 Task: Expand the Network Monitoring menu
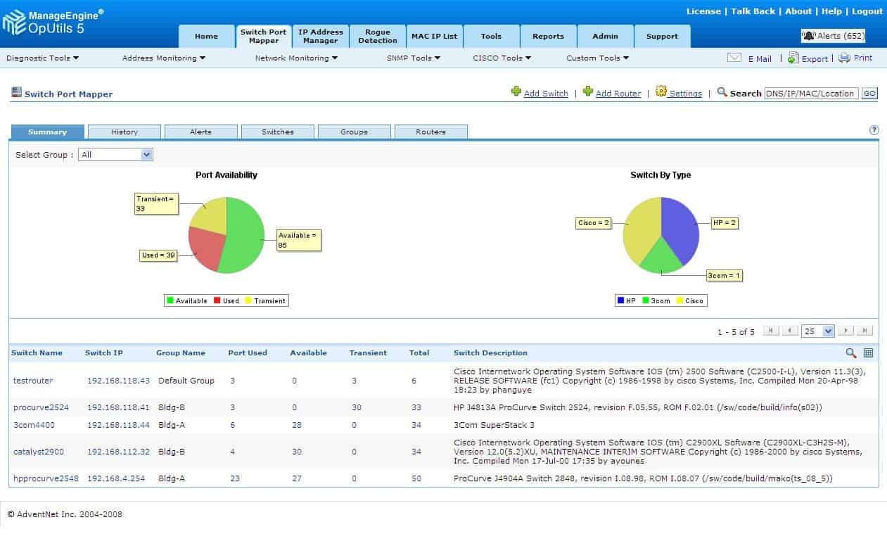click(297, 58)
